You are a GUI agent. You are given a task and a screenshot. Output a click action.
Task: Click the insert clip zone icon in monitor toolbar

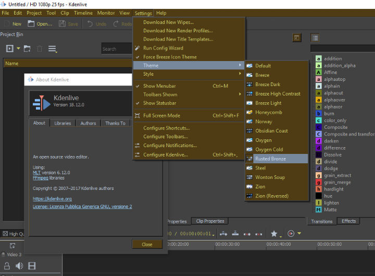point(223,233)
